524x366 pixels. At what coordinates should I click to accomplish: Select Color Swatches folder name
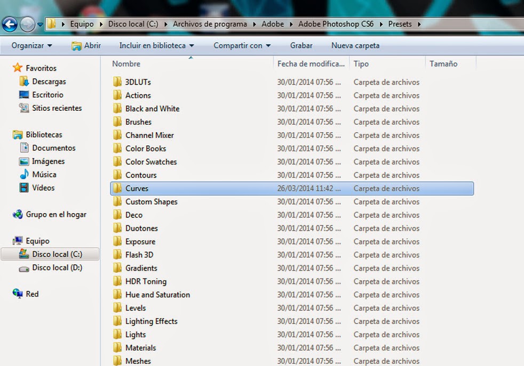coord(151,162)
